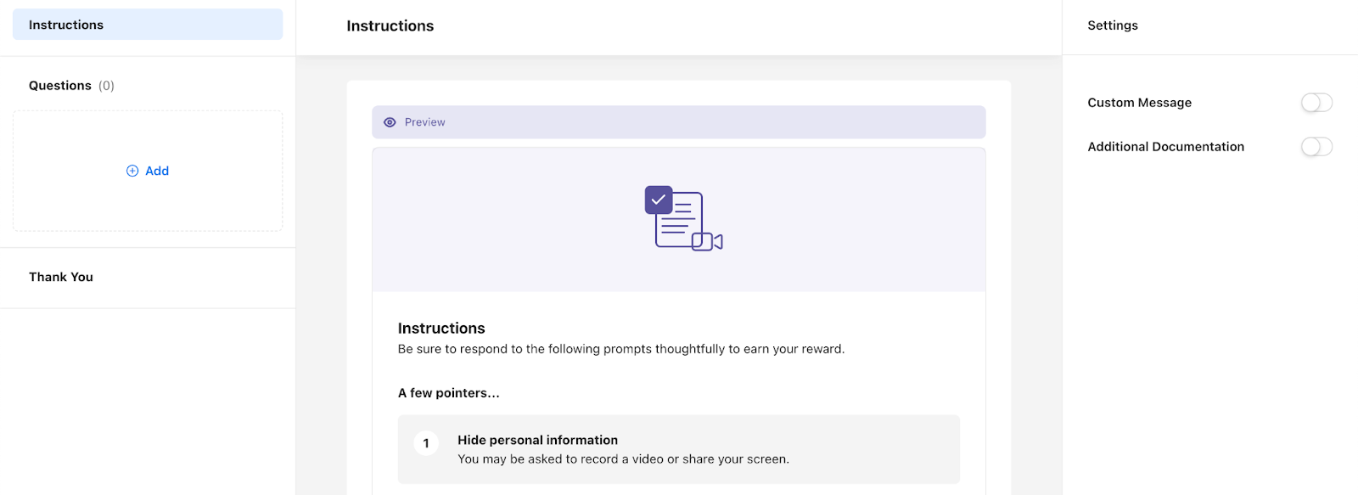Enable the Custom Message toggle

pos(1316,103)
